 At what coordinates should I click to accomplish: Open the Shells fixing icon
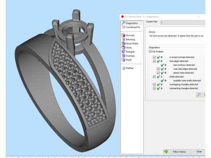[x=123, y=60]
